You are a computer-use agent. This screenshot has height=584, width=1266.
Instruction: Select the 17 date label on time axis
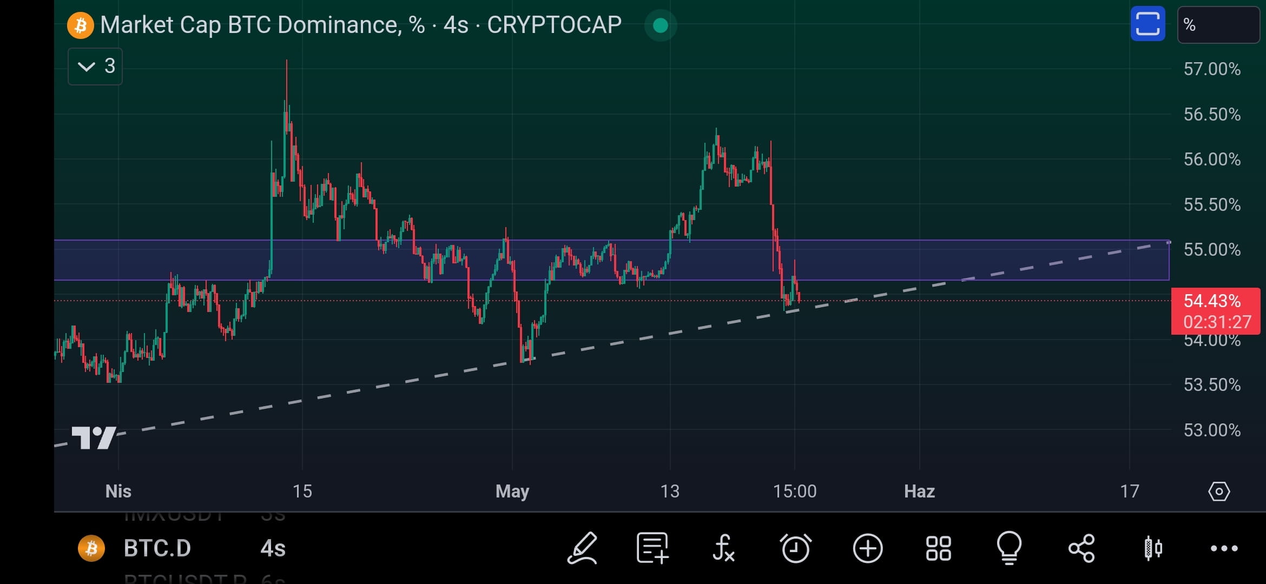click(1130, 492)
